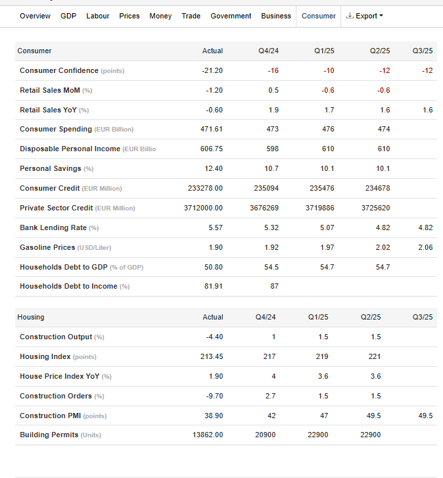Open the Consumer Credit indicator
The height and width of the screenshot is (478, 443).
click(50, 188)
